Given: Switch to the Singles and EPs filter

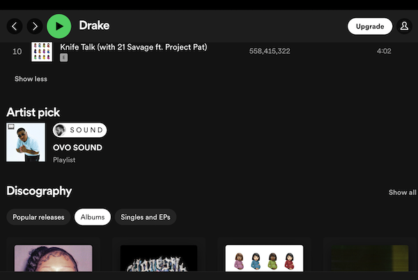Looking at the screenshot, I should click(145, 217).
